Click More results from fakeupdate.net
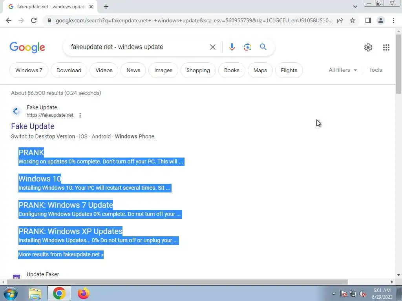 pos(61,254)
